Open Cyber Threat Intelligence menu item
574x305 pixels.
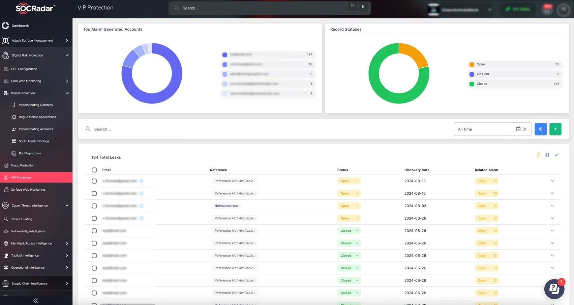(x=36, y=205)
